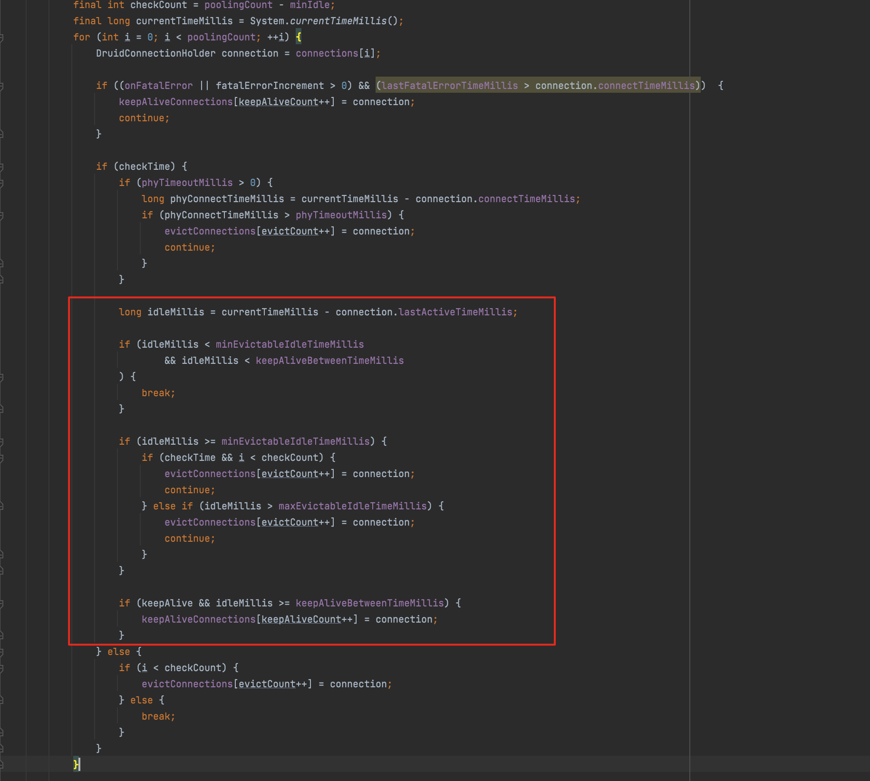The width and height of the screenshot is (870, 781).
Task: Click minEvictableIdleTimeMillis inside the red box
Action: click(290, 344)
